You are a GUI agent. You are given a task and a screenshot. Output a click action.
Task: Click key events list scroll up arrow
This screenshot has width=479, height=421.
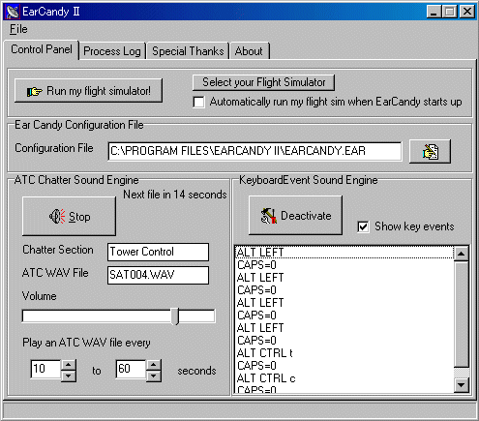point(462,254)
